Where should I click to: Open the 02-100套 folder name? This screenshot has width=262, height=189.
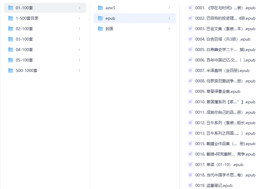(x=25, y=29)
